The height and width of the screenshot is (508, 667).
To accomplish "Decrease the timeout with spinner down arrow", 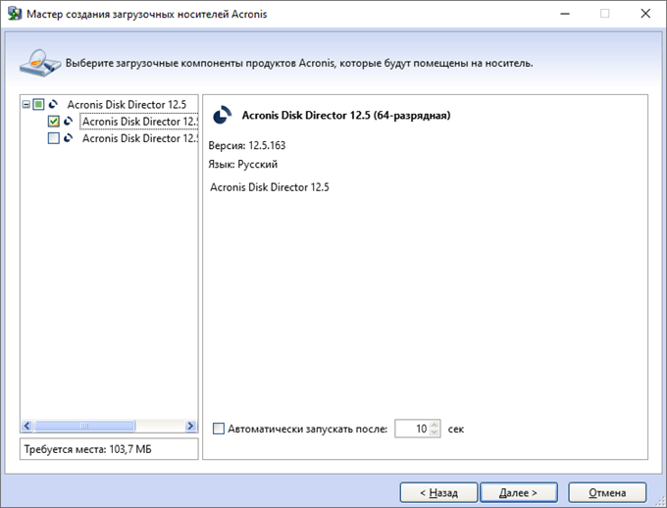I will click(x=435, y=432).
